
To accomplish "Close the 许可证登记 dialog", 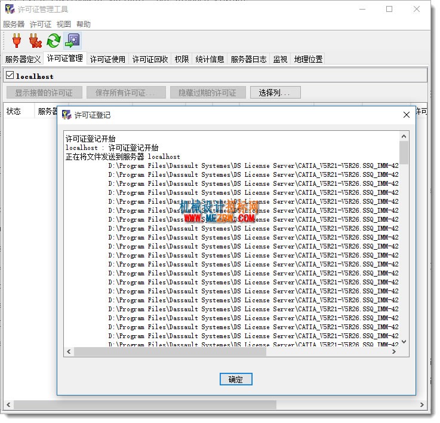I will tap(407, 115).
